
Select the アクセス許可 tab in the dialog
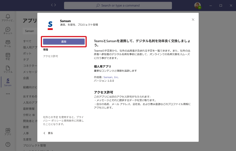pyautogui.click(x=51, y=56)
